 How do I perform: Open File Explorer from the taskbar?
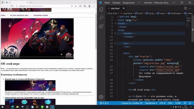[17, 107]
